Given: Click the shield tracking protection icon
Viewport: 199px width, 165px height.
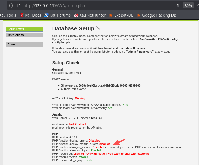Looking at the screenshot, I should point(11,5).
